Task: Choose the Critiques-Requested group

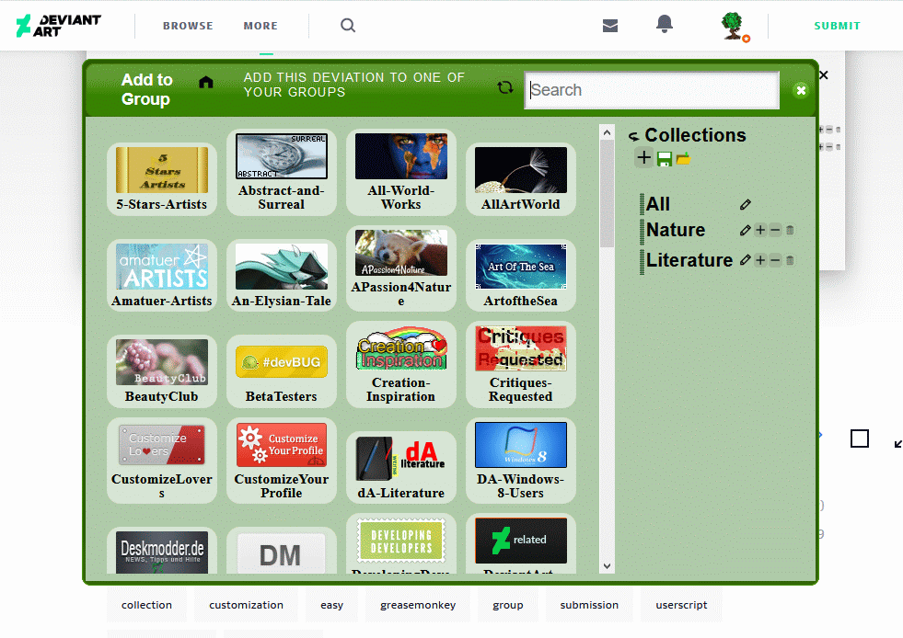Action: point(521,364)
